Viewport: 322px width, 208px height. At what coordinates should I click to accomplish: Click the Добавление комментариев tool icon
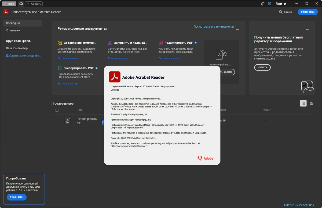(60, 43)
